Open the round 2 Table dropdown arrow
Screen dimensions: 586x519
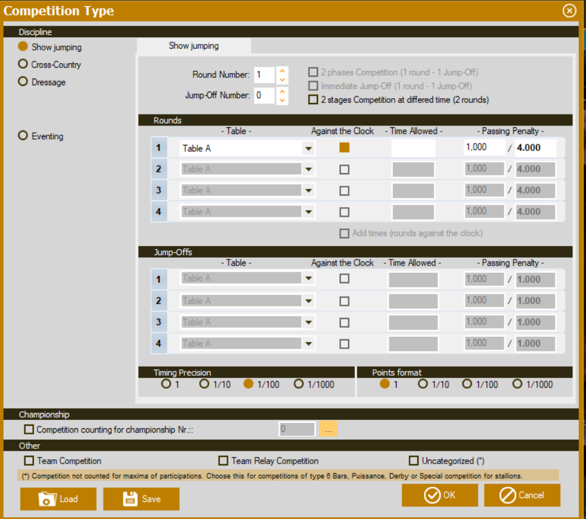coord(309,169)
